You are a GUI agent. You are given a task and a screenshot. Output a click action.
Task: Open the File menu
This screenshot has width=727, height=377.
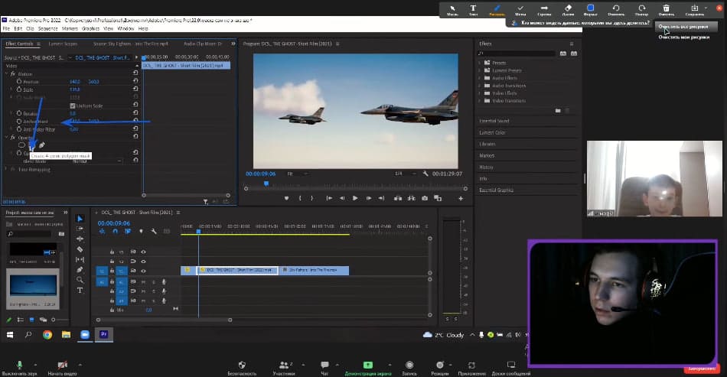pyautogui.click(x=6, y=29)
